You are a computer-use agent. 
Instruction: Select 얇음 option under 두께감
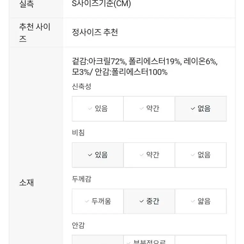click(x=201, y=201)
